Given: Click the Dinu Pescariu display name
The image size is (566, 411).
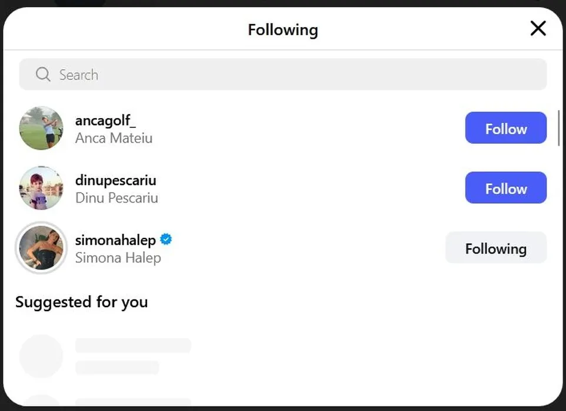Looking at the screenshot, I should [x=116, y=198].
